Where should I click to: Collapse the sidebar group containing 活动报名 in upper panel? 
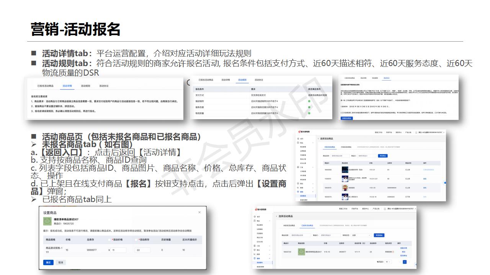(313, 192)
